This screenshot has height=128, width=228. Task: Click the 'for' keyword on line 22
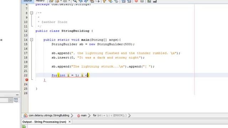tap(55, 75)
